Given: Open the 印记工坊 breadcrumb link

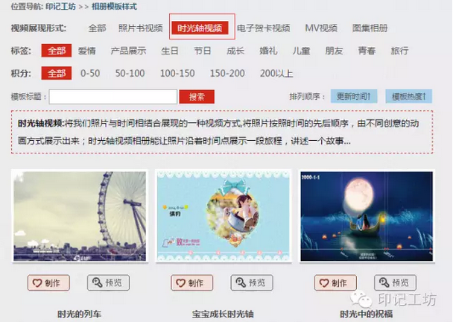Looking at the screenshot, I should (x=60, y=7).
